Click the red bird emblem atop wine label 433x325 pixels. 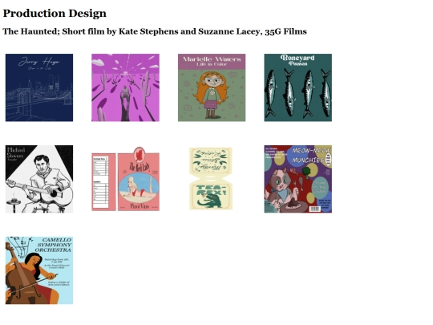tap(140, 154)
